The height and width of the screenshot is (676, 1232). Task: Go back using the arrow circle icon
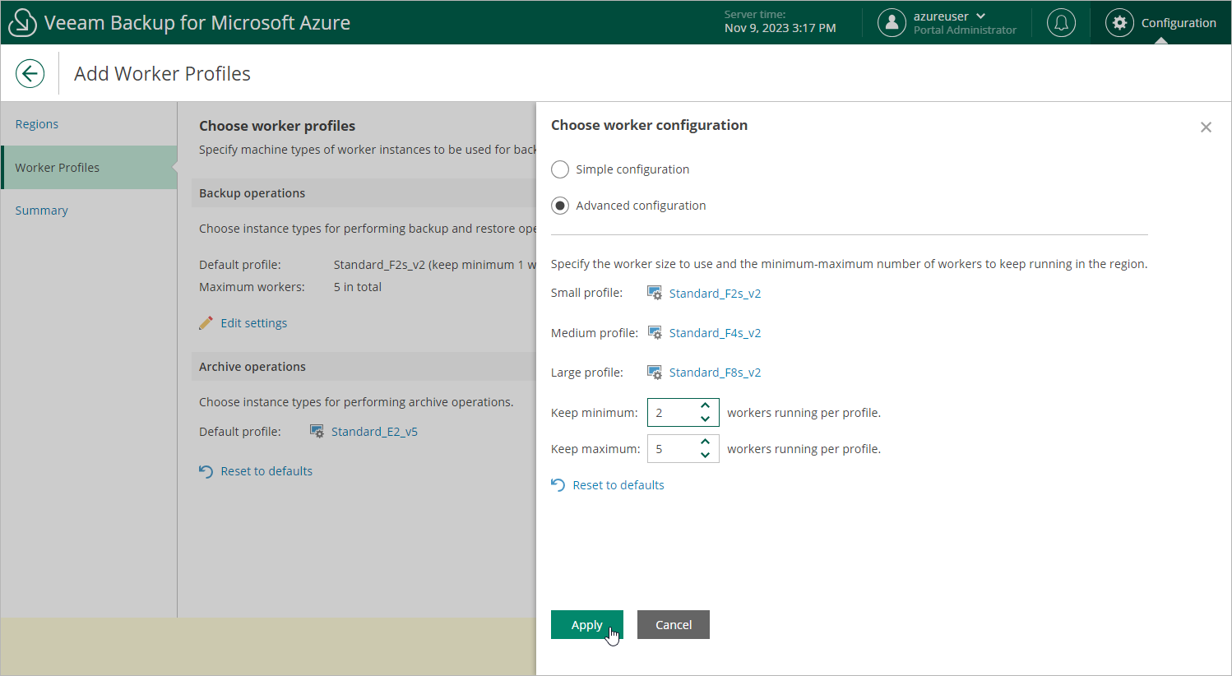pos(30,73)
